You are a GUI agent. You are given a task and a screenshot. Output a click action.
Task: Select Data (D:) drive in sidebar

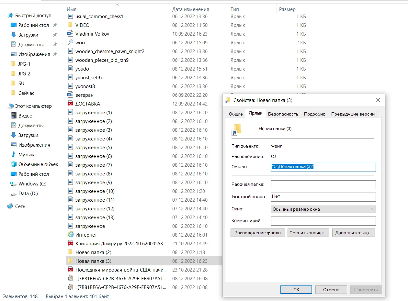pyautogui.click(x=28, y=194)
